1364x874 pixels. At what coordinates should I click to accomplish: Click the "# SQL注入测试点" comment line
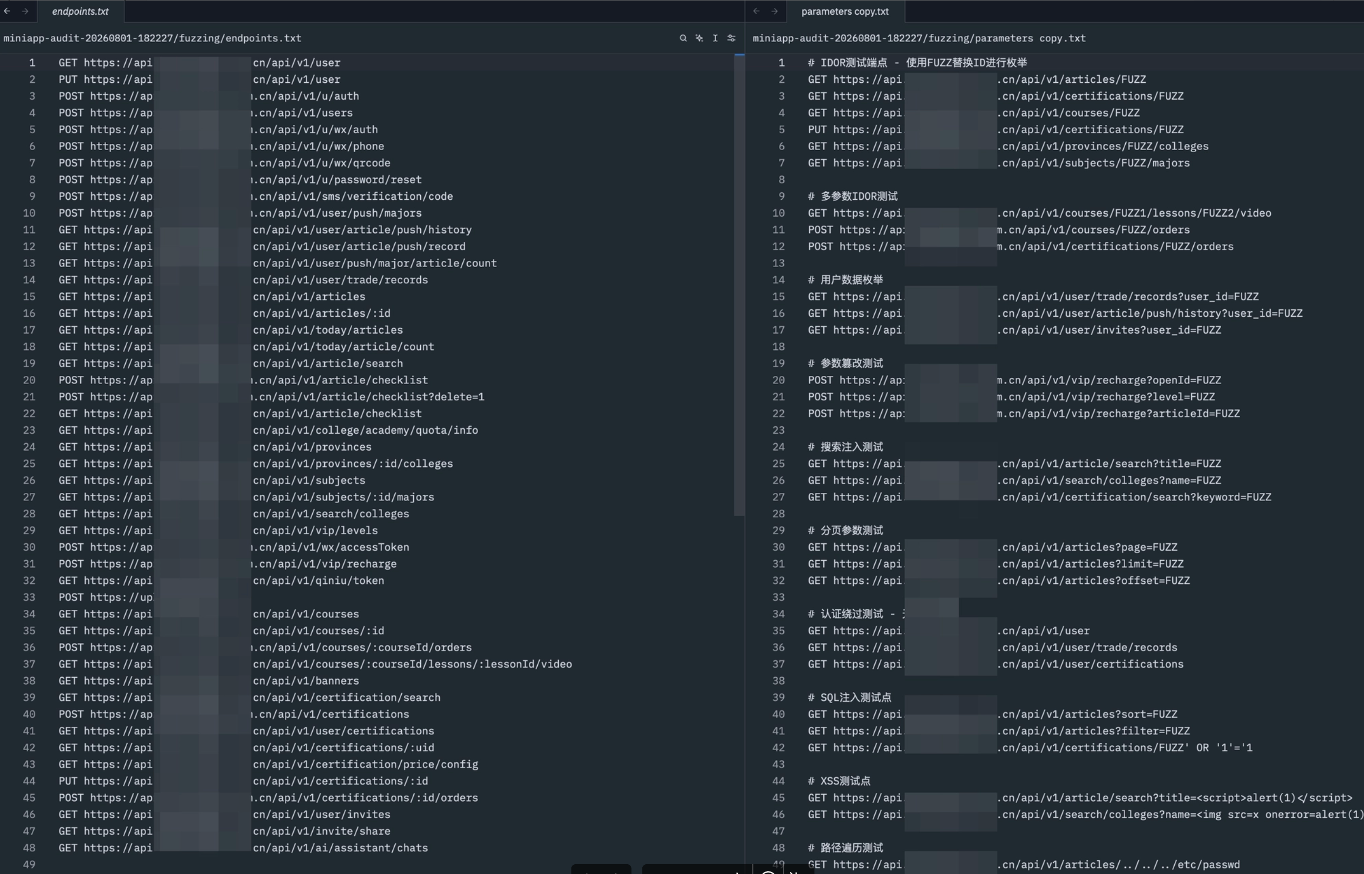[849, 697]
